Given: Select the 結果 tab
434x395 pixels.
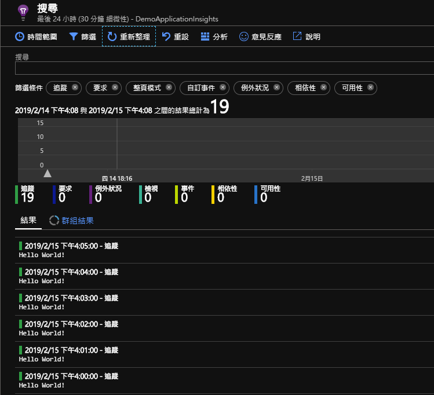Looking at the screenshot, I should [x=28, y=221].
